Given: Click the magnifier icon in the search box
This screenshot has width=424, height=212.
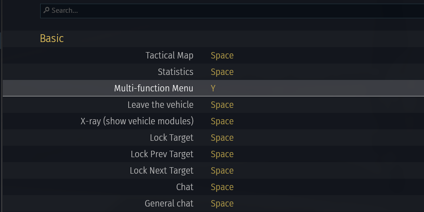Looking at the screenshot, I should coord(46,11).
